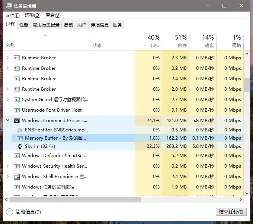Viewport: 253px width, 224px height.
Task: Click the Memory Buffer process icon
Action: click(x=20, y=138)
